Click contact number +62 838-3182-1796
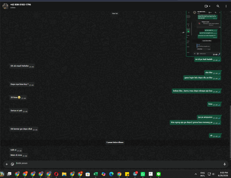The image size is (231, 178). point(20,5)
